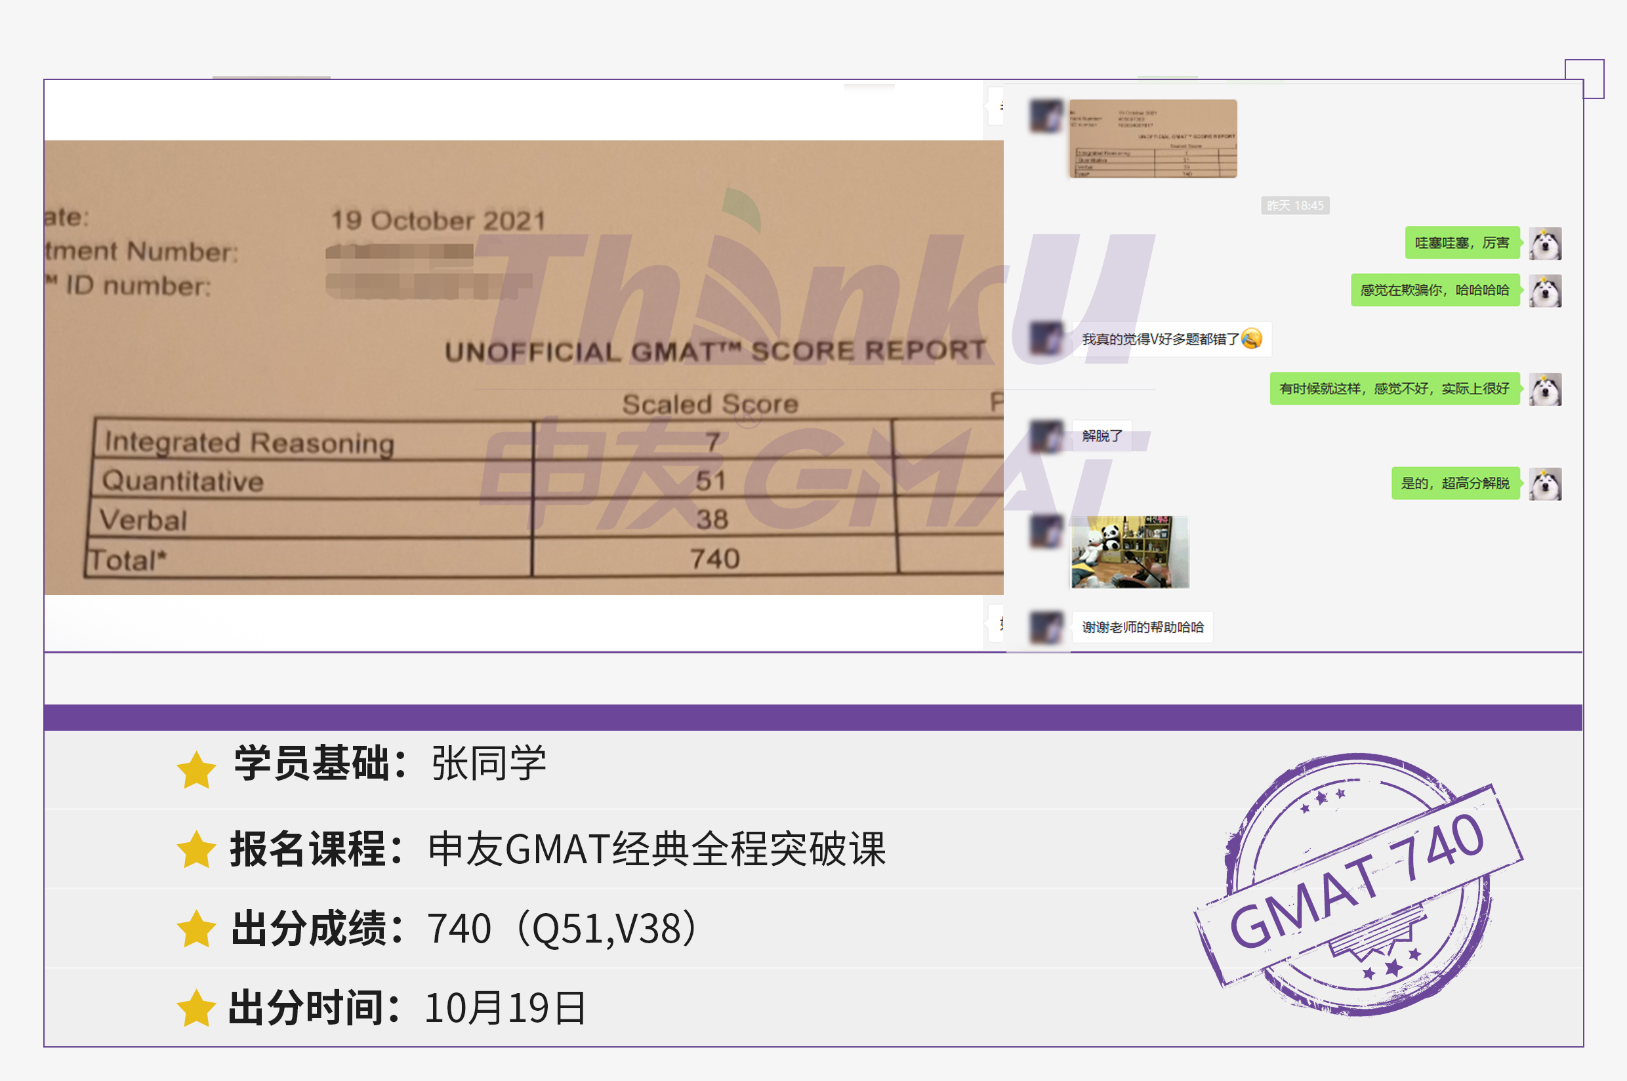Click the dog avatar beside '哇塞哇塞，厉害'
Image resolution: width=1627 pixels, height=1081 pixels.
coord(1545,243)
